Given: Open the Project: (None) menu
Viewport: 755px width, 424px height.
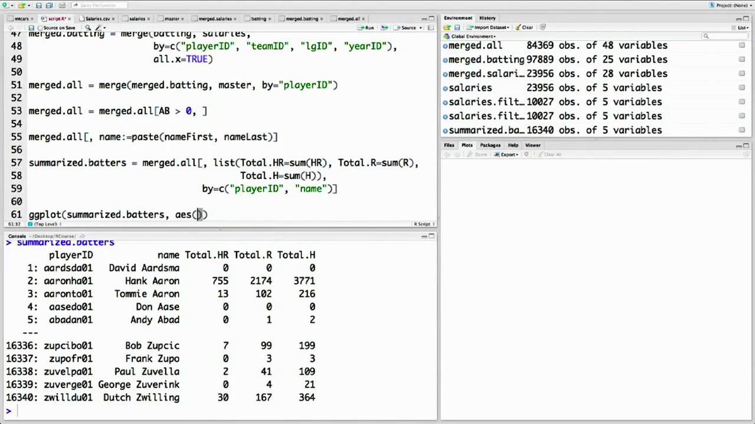Looking at the screenshot, I should (729, 5).
